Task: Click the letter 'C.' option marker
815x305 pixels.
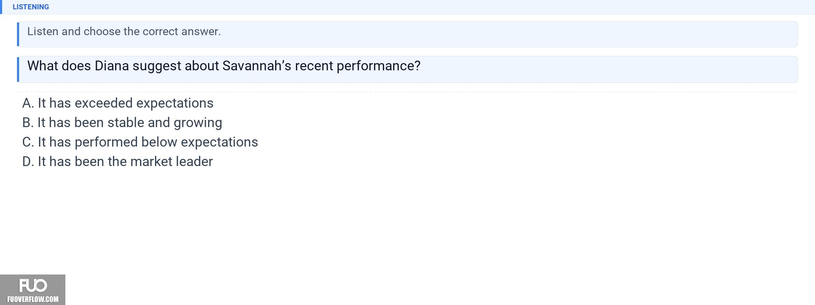Action: tap(28, 142)
